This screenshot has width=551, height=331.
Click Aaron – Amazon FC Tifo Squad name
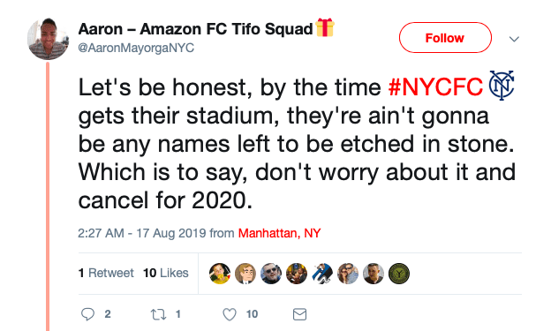pos(195,29)
